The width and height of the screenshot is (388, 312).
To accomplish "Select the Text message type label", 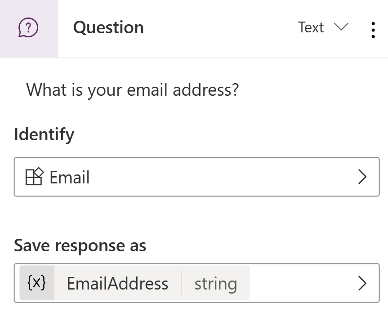I will coord(311,27).
